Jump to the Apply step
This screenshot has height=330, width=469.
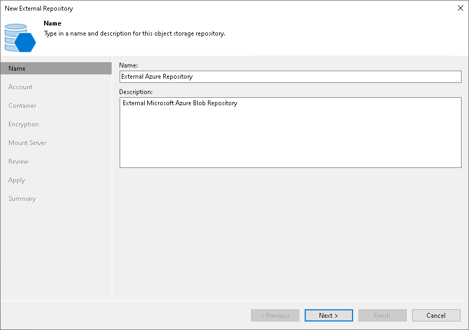[17, 180]
